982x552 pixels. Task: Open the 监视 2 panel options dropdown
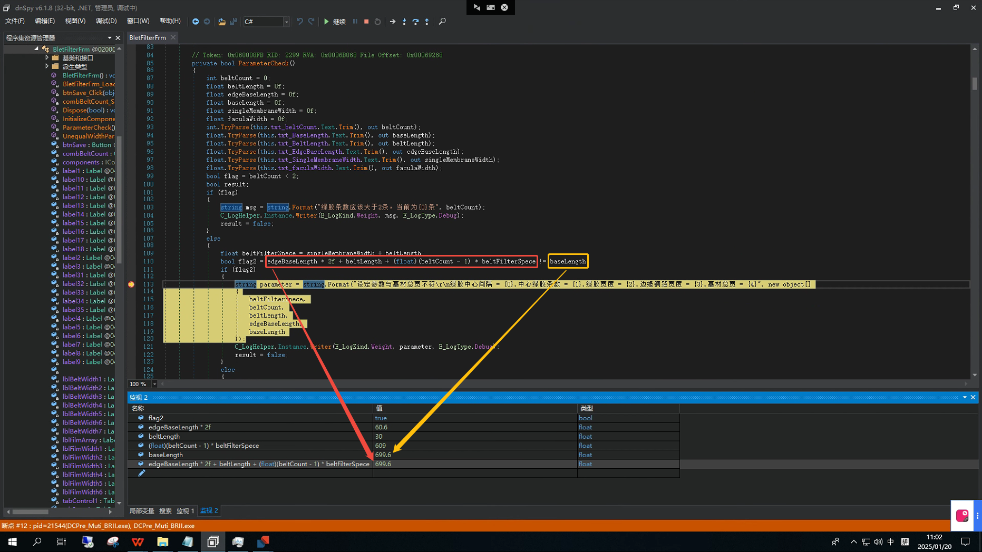[965, 397]
